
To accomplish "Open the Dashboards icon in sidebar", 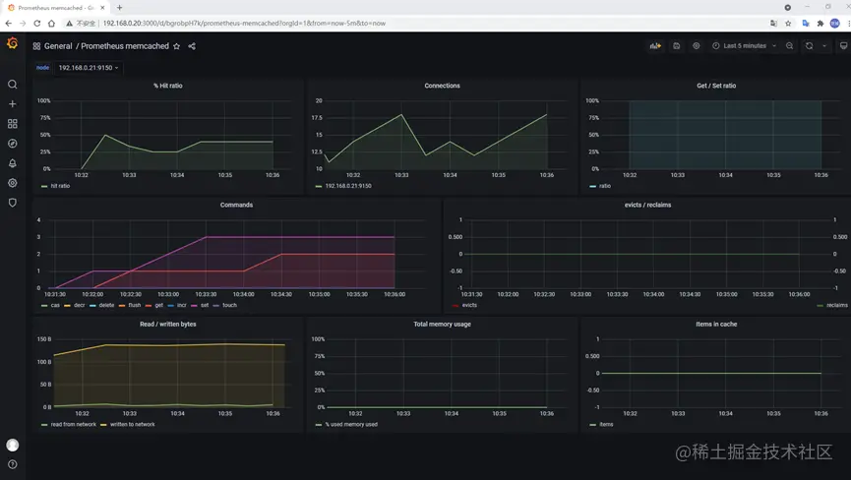I will pos(13,124).
